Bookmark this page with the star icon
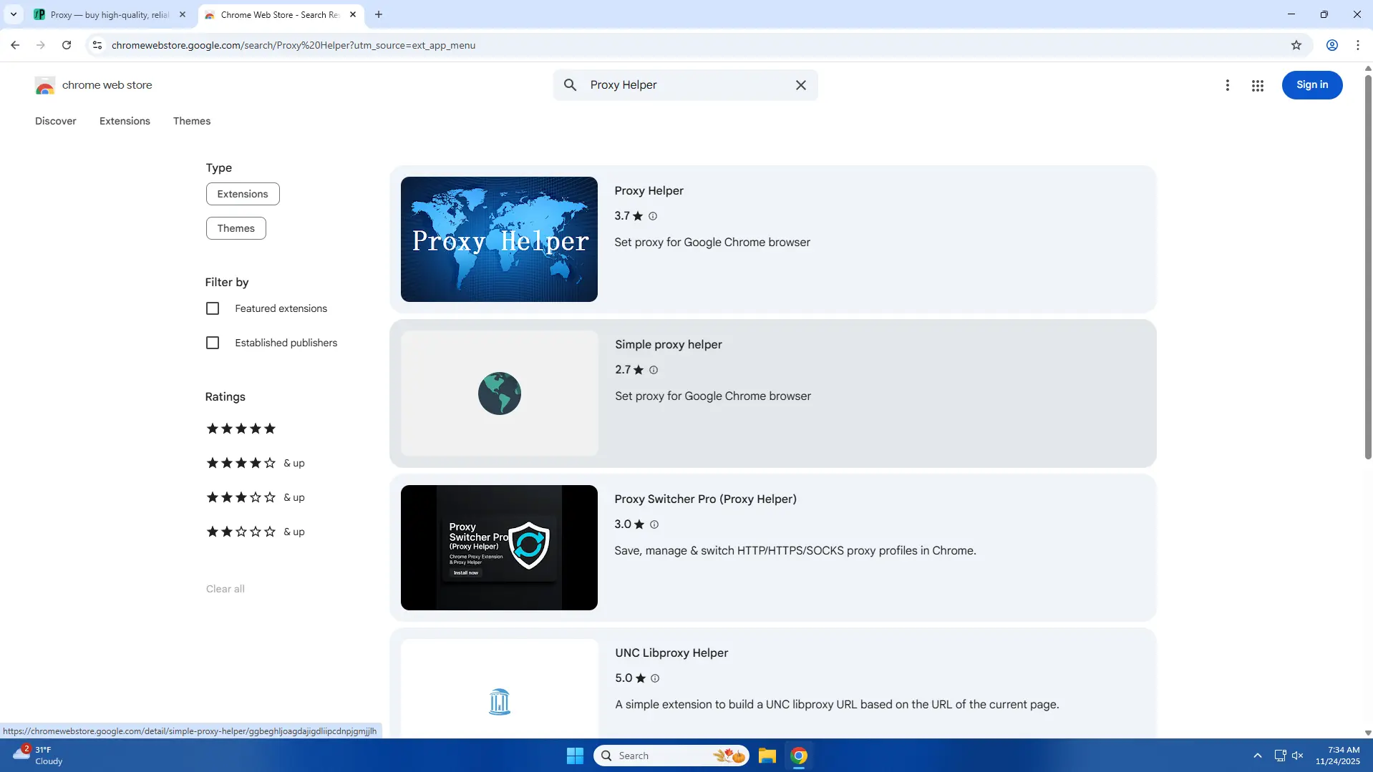This screenshot has width=1373, height=772. (1296, 45)
